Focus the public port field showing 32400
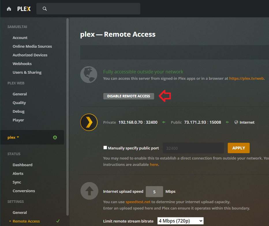This screenshot has width=269, height=226. (x=193, y=148)
